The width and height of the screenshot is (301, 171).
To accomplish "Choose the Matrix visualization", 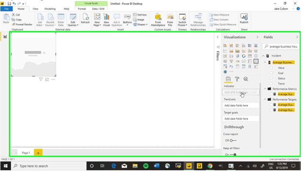I will pyautogui.click(x=244, y=67).
